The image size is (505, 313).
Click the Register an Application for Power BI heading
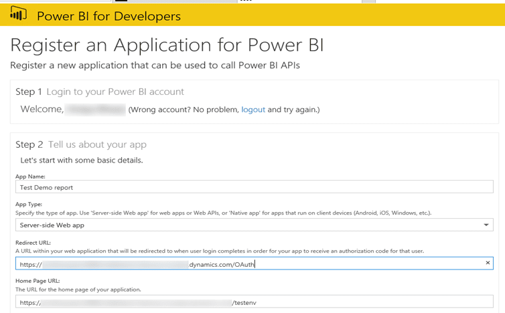[x=167, y=45]
